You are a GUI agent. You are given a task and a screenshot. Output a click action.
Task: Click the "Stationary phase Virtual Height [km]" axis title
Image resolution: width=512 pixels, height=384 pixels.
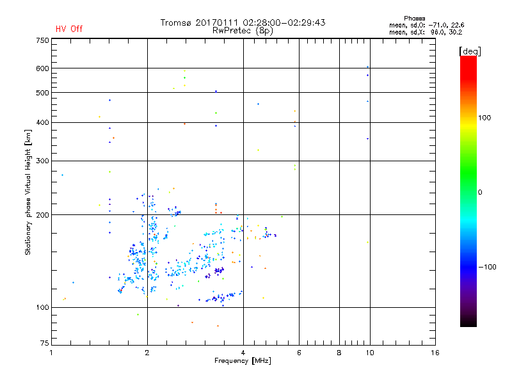click(x=28, y=193)
